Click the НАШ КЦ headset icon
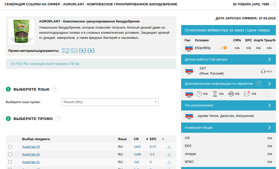 [x=266, y=71]
